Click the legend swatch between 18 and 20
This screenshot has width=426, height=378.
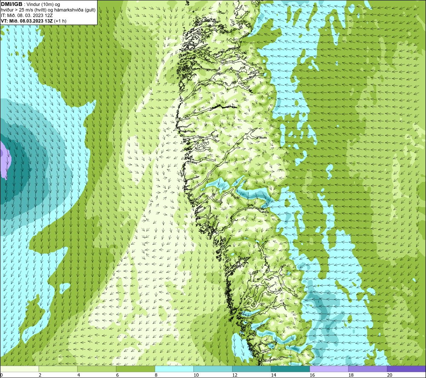(368, 369)
